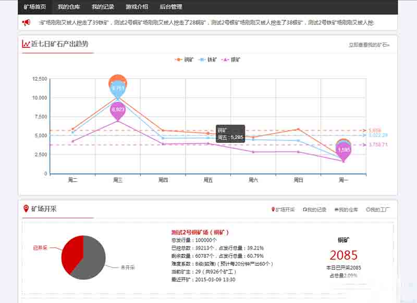Click the 立即查看我的矿石 link
This screenshot has height=303, width=417.
coord(369,45)
